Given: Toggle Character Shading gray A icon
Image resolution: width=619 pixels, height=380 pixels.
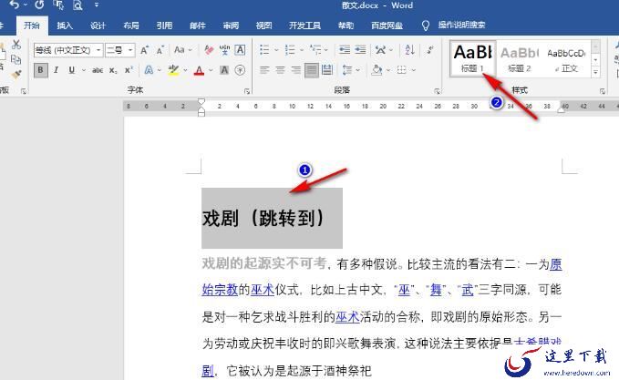Looking at the screenshot, I should [x=224, y=70].
